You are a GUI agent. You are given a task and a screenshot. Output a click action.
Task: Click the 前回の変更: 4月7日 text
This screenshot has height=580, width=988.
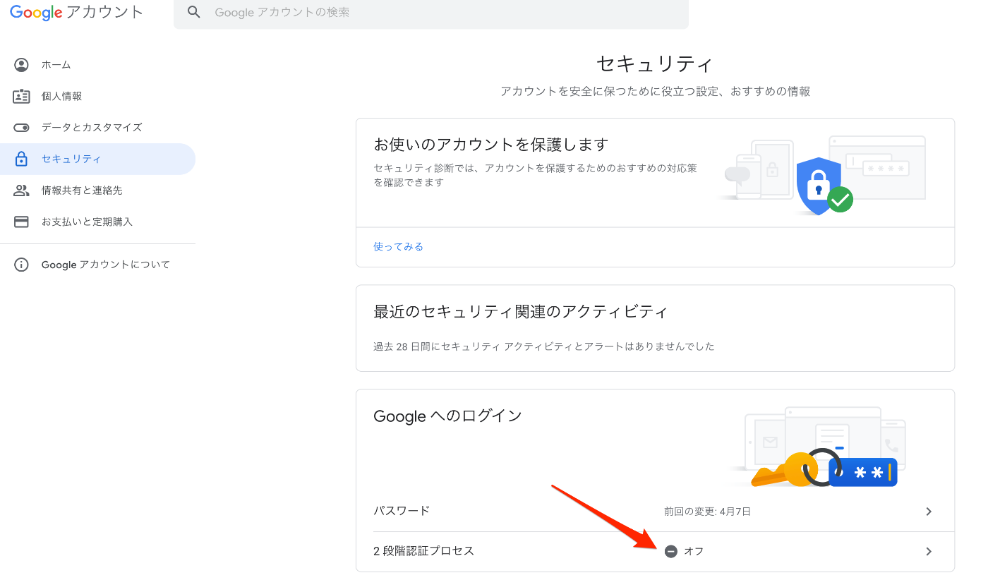click(707, 512)
